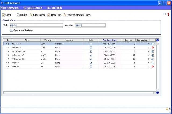Click the window title bar app icon
Screen dimensions: 172x114
click(x=2, y=3)
